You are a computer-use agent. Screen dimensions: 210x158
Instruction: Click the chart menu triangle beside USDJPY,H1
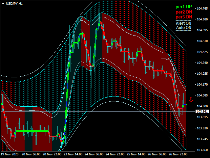tap(3, 3)
